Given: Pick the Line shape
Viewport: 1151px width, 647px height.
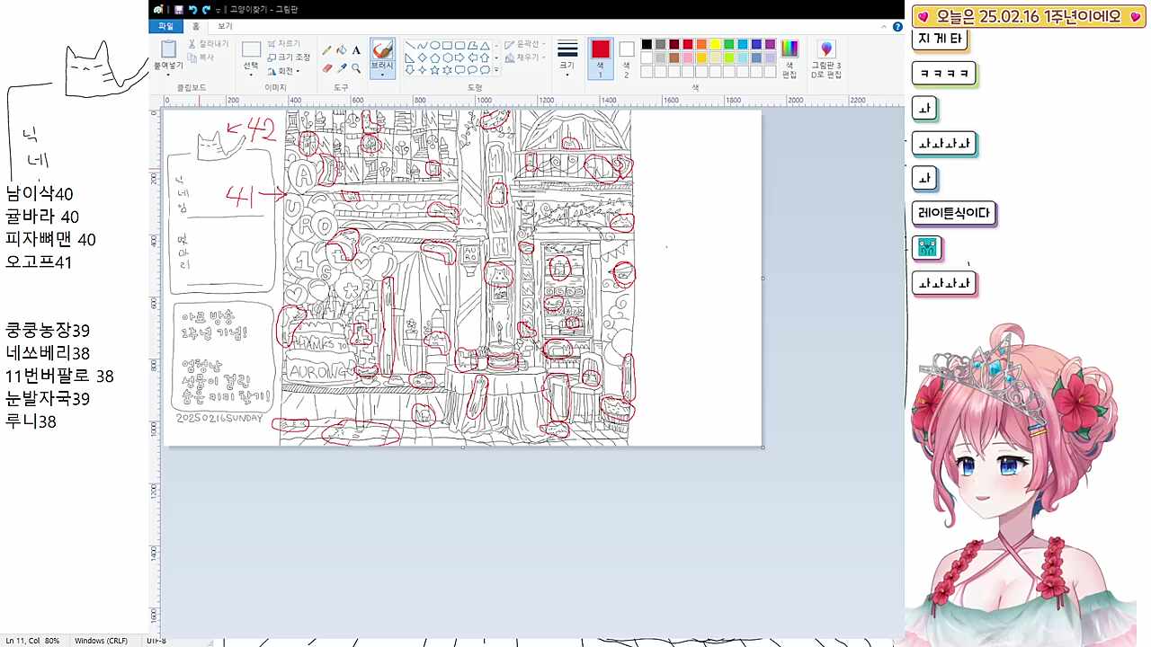Looking at the screenshot, I should pos(410,45).
